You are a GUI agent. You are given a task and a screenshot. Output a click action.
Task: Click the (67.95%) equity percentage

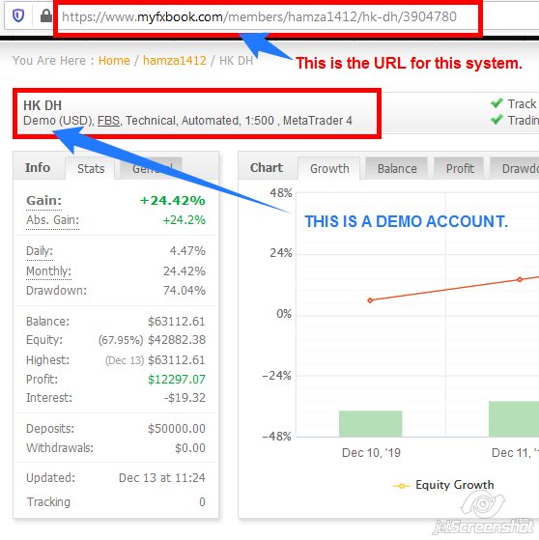point(121,340)
